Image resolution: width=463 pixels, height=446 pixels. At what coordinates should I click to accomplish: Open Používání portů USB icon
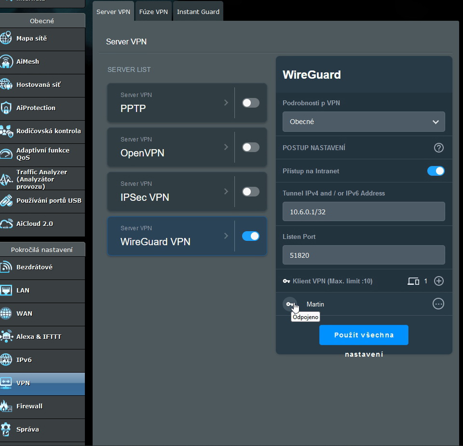(x=6, y=200)
